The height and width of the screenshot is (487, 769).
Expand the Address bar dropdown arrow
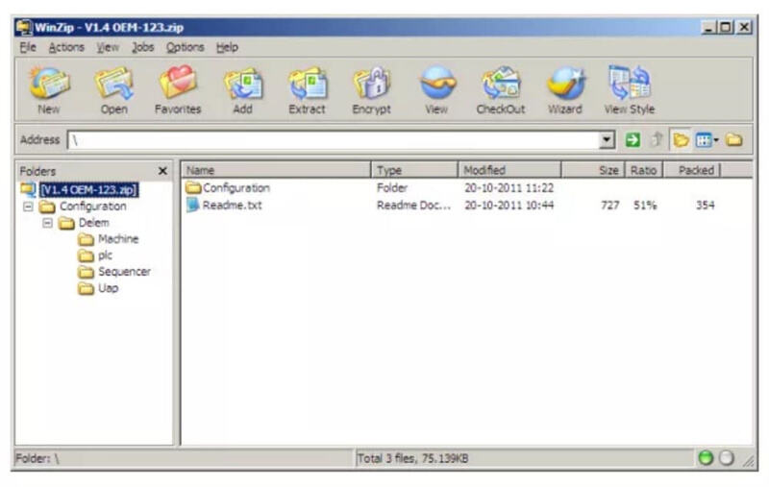pos(607,140)
